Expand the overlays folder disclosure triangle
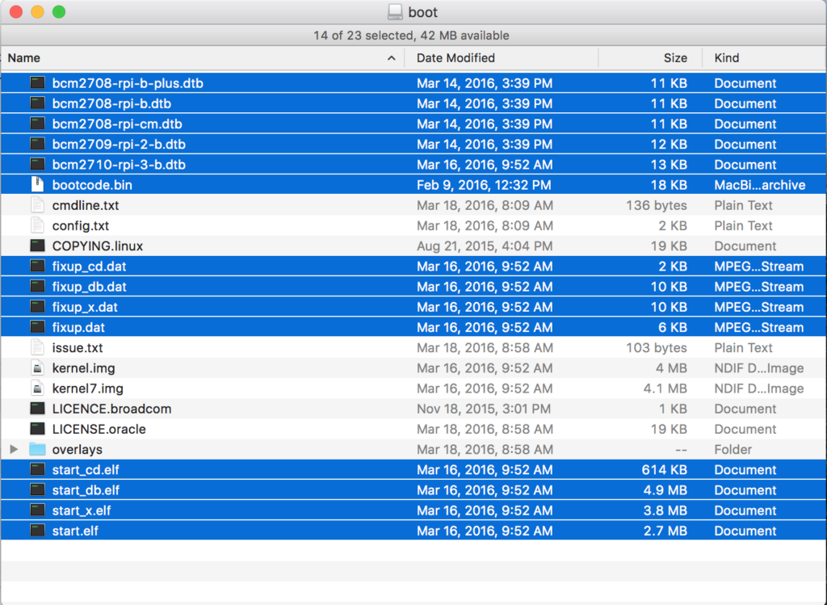The height and width of the screenshot is (605, 827). [x=15, y=449]
